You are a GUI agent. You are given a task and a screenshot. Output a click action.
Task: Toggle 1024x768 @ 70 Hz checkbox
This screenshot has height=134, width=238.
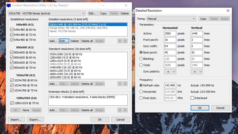[x=12, y=85]
